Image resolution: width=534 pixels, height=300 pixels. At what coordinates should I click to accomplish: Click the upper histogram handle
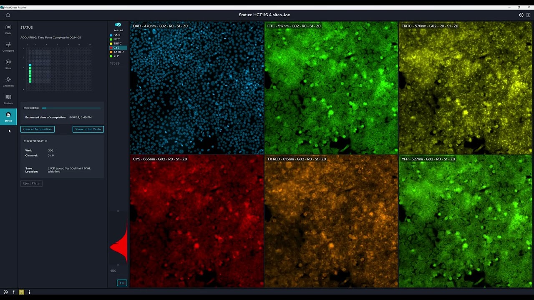[118, 211]
